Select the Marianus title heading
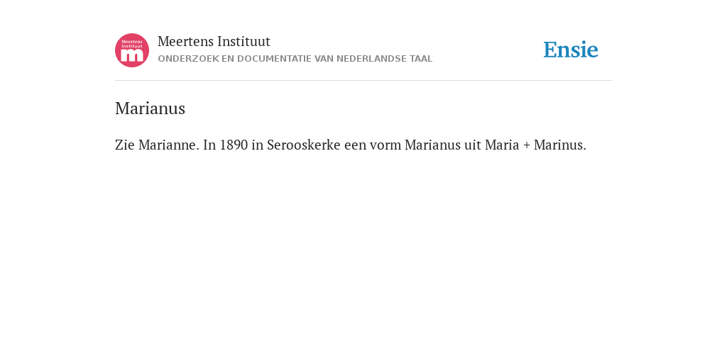 pos(151,108)
